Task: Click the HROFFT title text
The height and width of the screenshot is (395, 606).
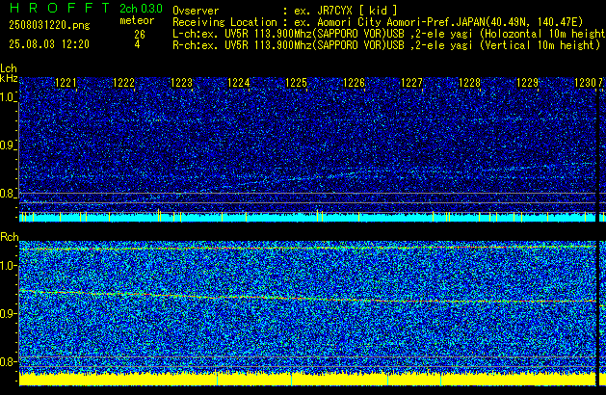Action: point(60,8)
